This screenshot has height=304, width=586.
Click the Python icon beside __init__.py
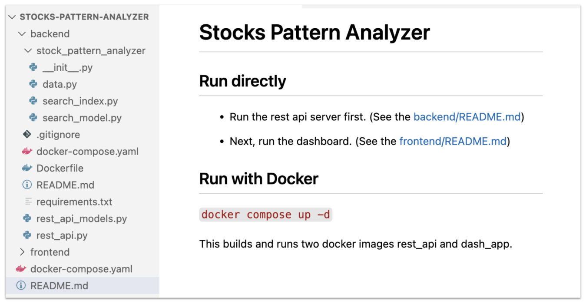33,67
